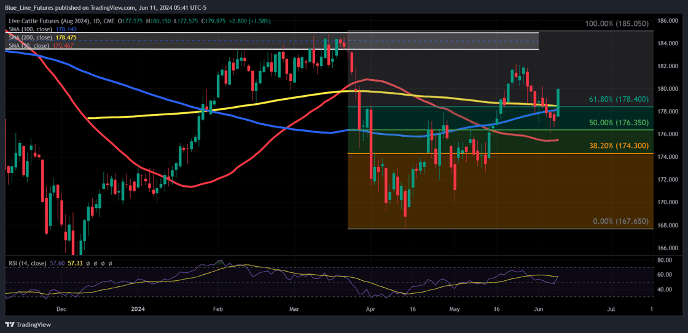Click the 0.00% (167.650) Fibonacci label
This screenshot has height=333, width=688.
(620, 222)
